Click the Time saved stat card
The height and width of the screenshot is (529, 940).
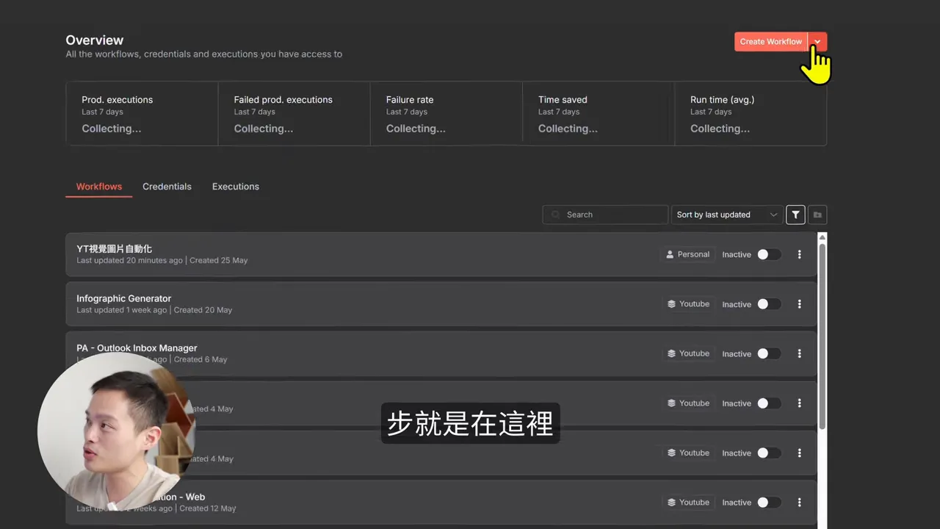(x=598, y=114)
